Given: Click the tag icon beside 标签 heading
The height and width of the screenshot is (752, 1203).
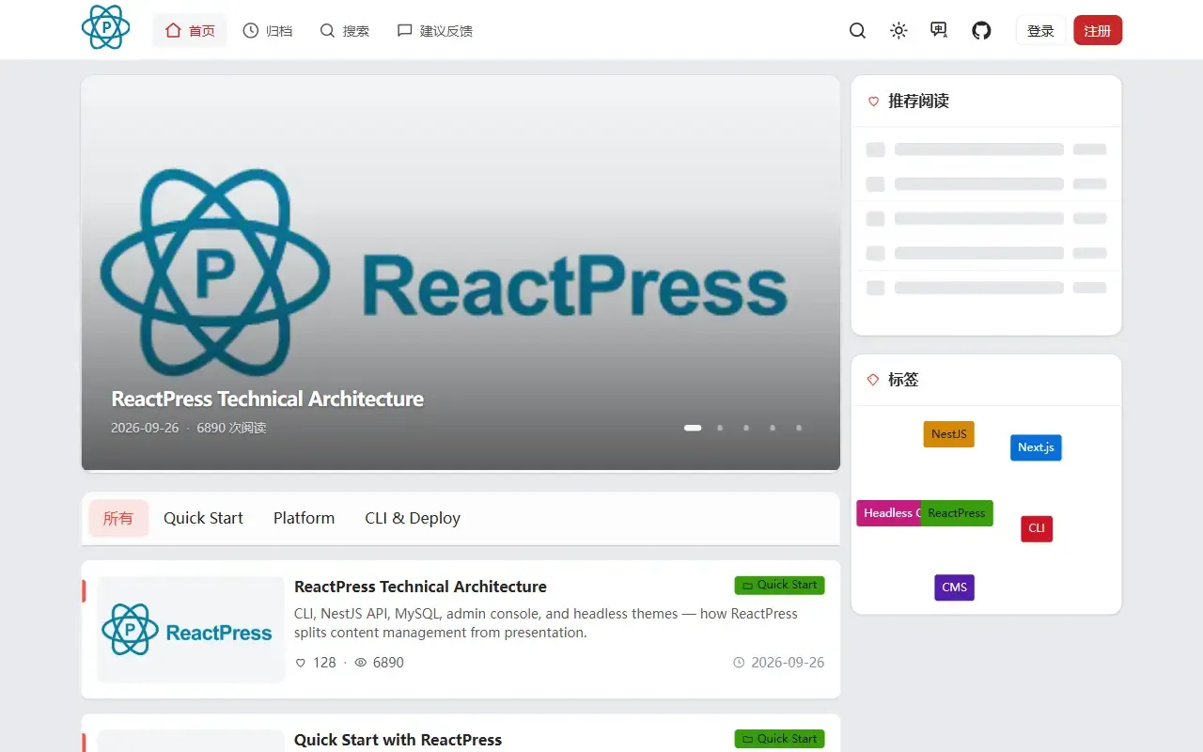Looking at the screenshot, I should [873, 380].
